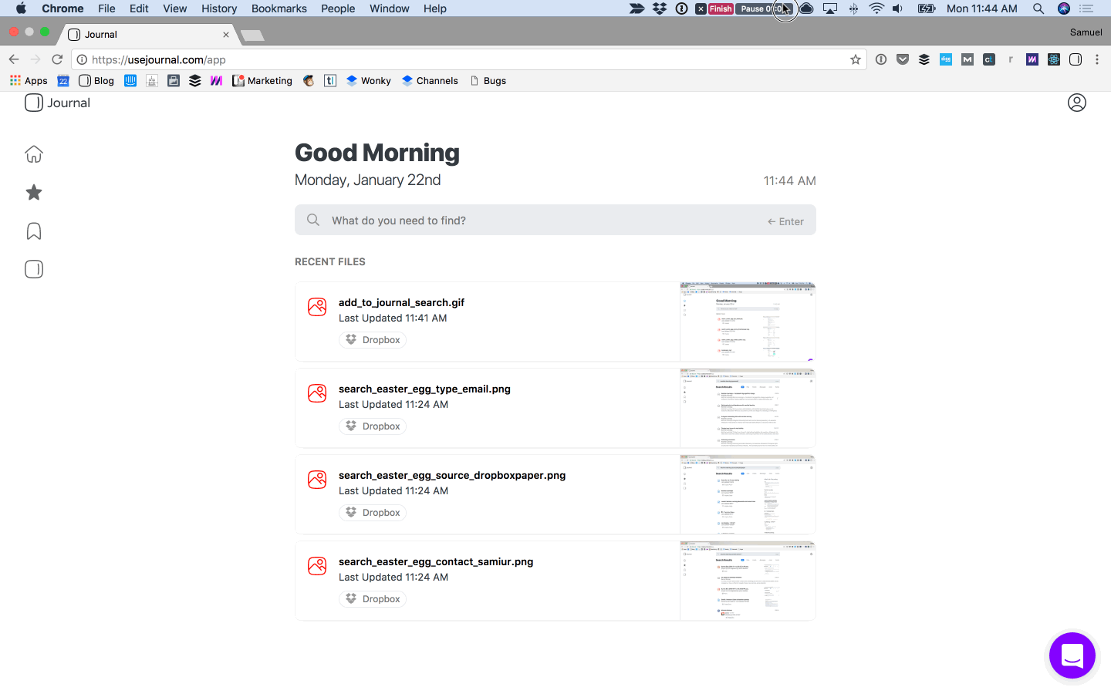
Task: Click Finish to end the screen recording
Action: [x=721, y=8]
